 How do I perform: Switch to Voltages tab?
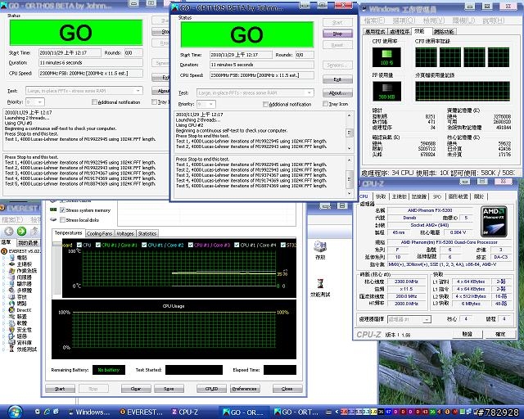[x=125, y=233]
